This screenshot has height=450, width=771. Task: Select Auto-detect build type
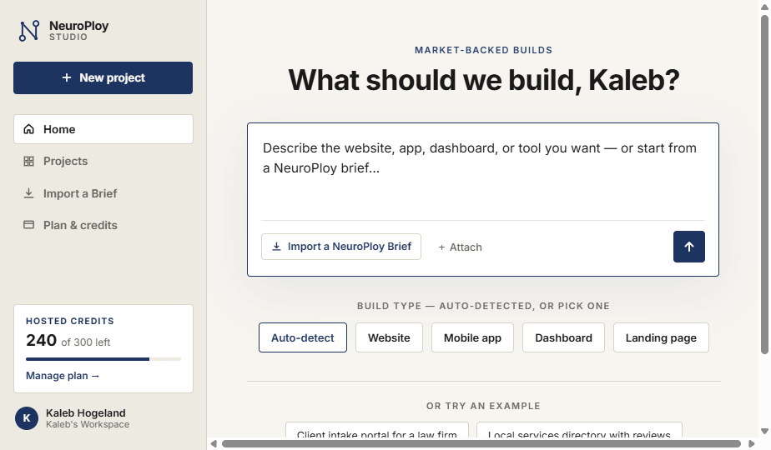point(303,337)
